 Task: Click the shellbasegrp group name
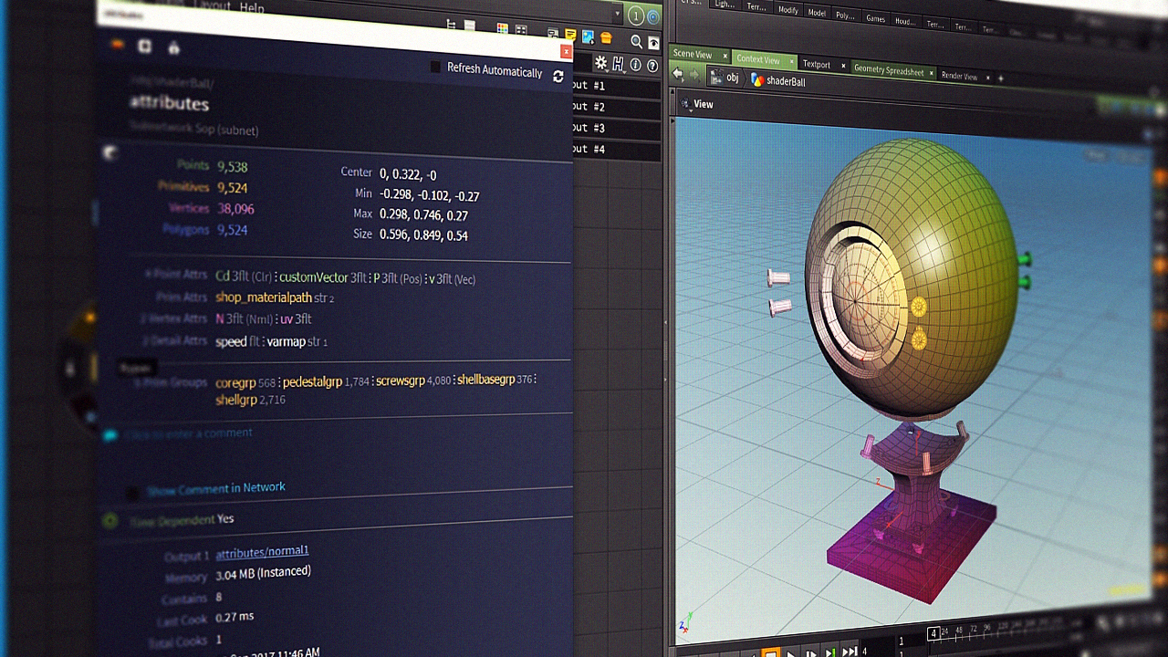click(x=486, y=380)
